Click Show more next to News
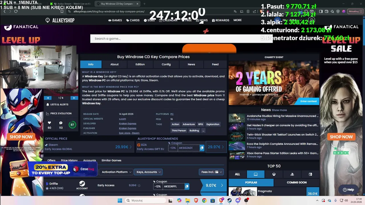365x205 pixels. coord(279,110)
